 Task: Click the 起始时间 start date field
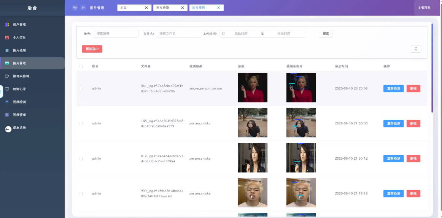tap(241, 34)
